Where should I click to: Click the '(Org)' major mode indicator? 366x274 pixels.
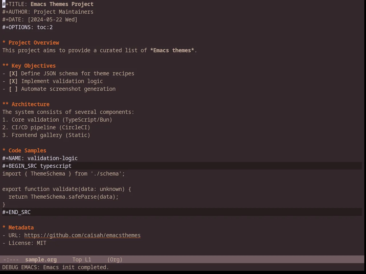tap(115, 259)
